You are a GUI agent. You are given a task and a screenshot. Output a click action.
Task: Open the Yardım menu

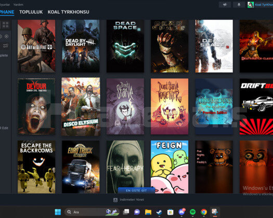tap(18, 5)
